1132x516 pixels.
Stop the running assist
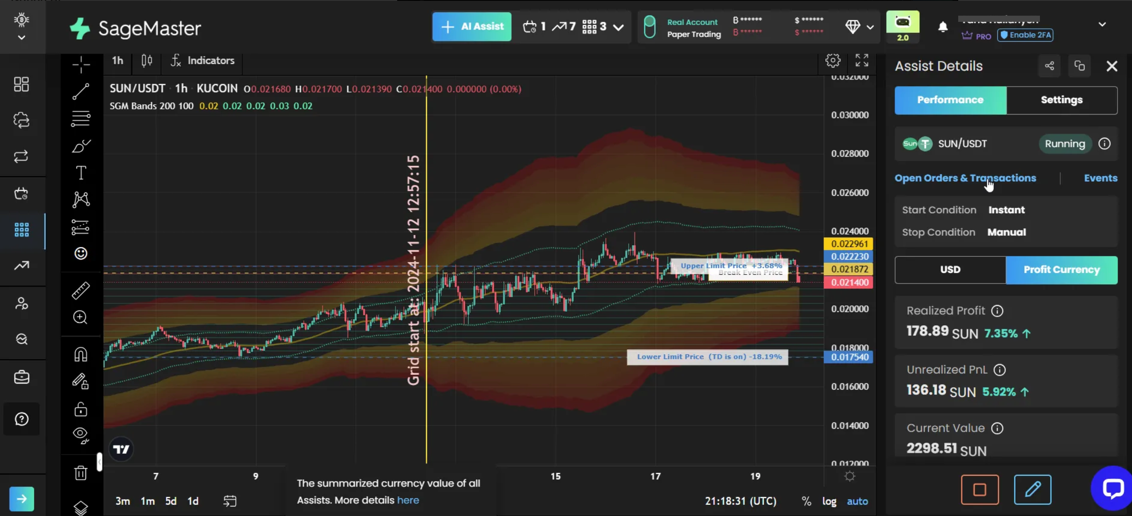pos(980,489)
